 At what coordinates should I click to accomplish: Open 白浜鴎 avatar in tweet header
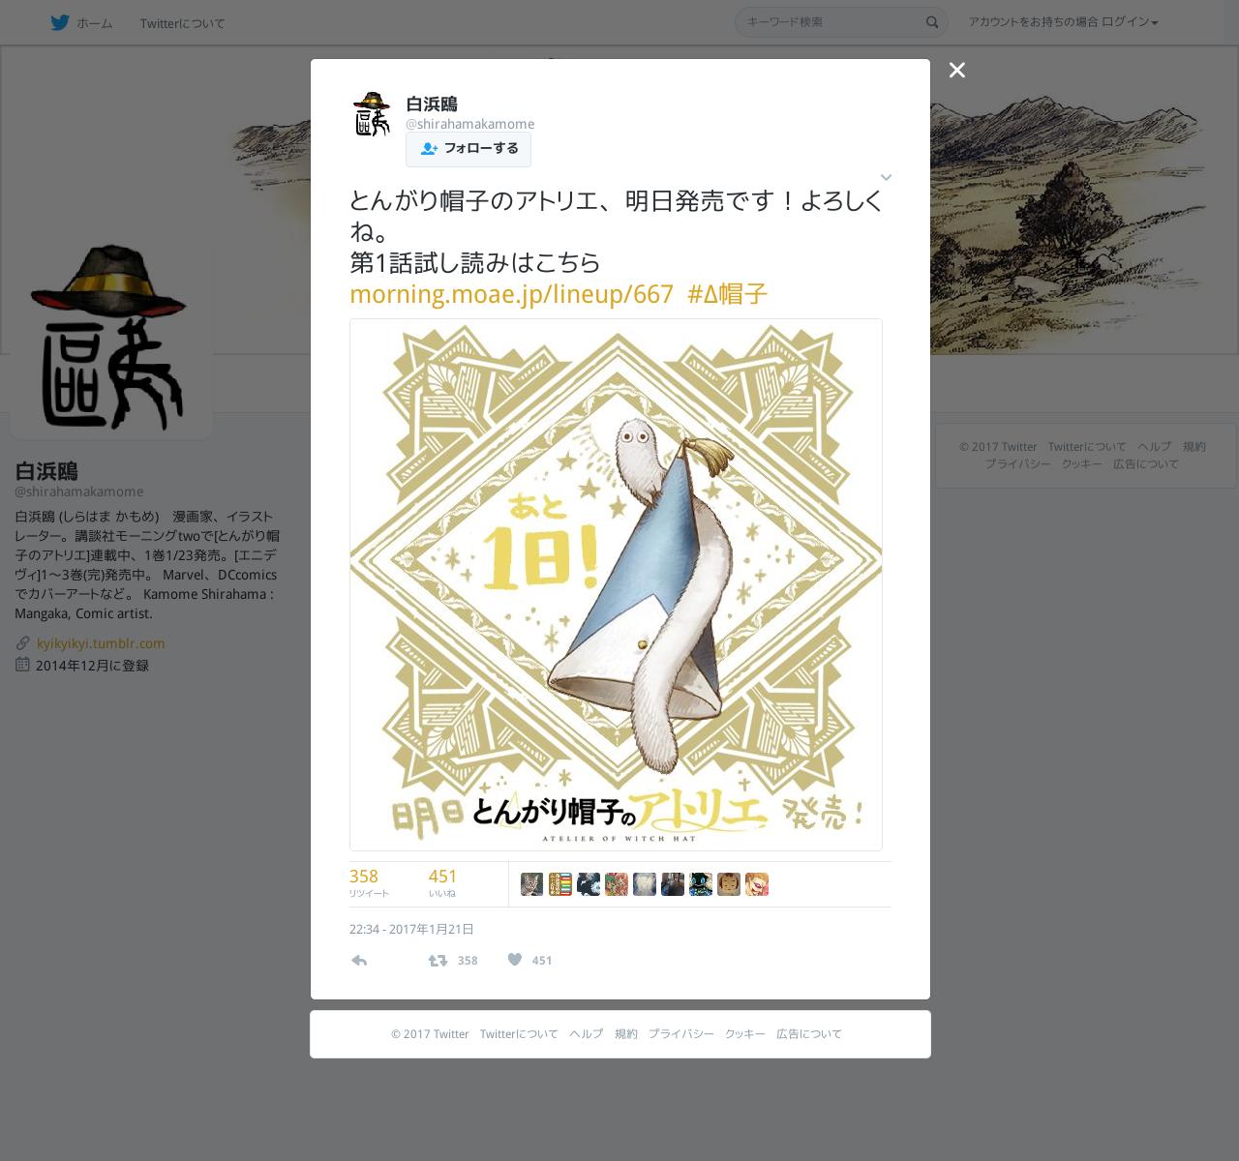pos(372,114)
